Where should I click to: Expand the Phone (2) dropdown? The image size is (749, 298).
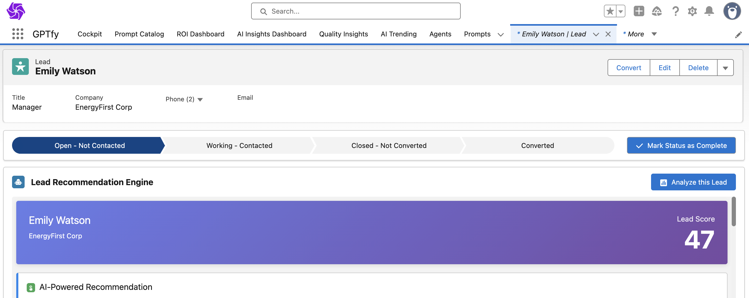click(x=200, y=100)
